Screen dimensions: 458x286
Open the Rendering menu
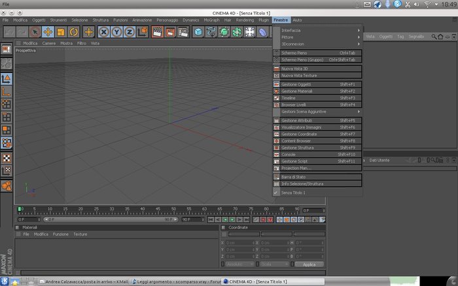point(245,20)
